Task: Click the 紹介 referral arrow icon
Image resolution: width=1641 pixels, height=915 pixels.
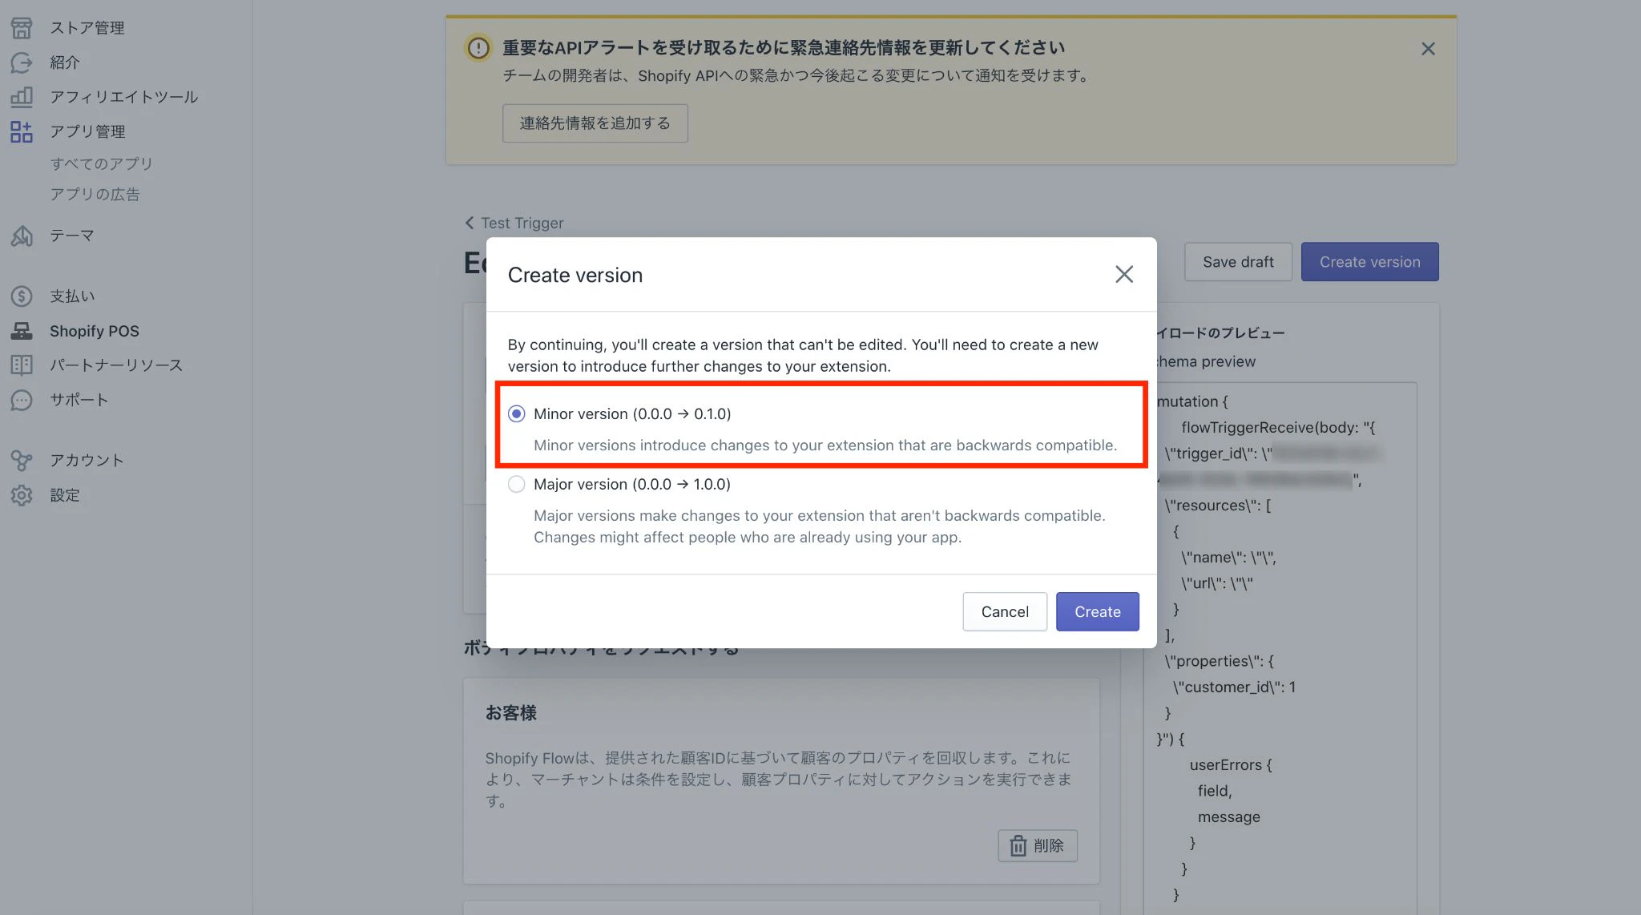Action: tap(22, 62)
